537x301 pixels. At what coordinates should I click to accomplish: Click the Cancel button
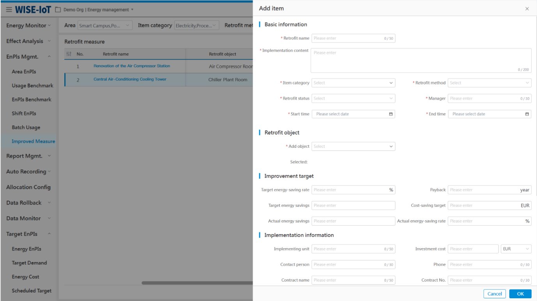[x=495, y=294]
